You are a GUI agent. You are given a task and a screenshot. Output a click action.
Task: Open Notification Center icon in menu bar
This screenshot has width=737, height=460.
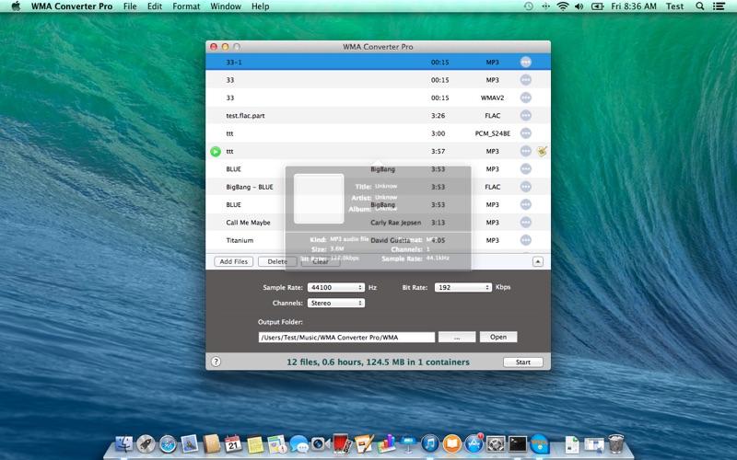tap(719, 6)
